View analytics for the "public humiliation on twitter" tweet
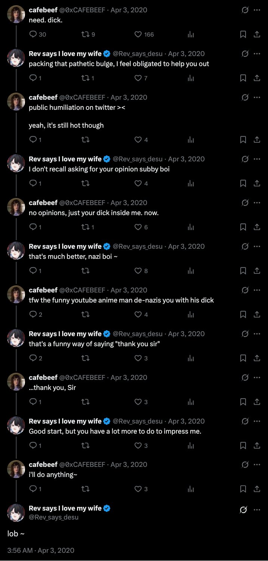This screenshot has width=268, height=561. click(191, 140)
